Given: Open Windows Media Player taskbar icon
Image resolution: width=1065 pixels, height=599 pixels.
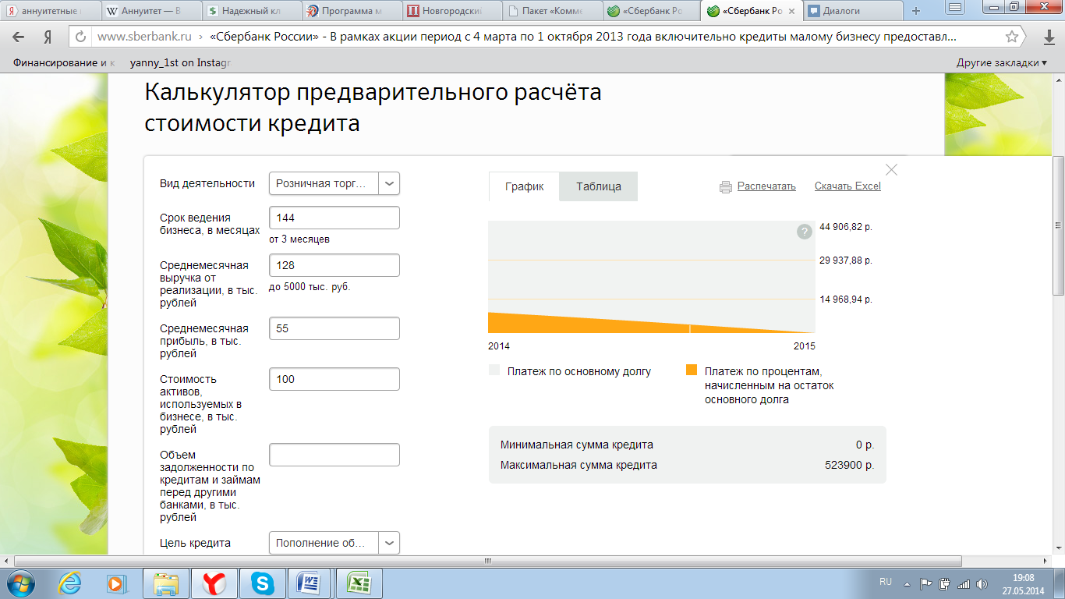Looking at the screenshot, I should click(x=115, y=583).
